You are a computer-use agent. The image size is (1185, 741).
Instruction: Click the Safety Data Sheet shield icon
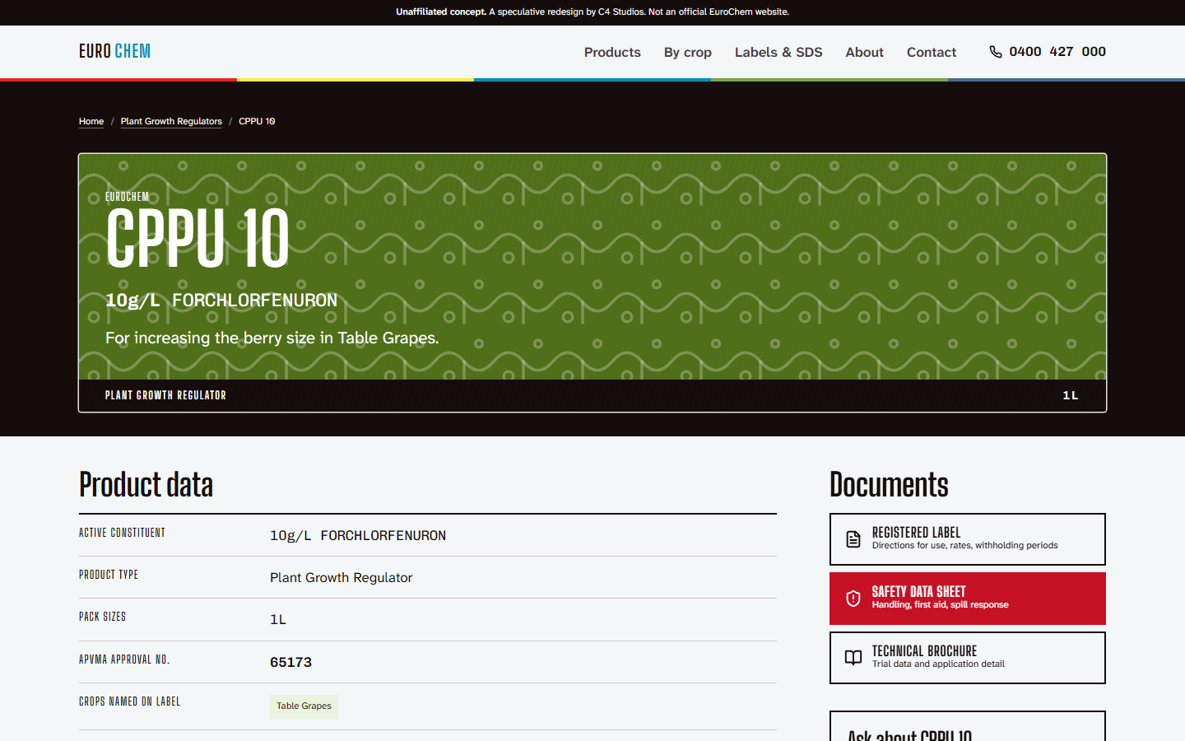coord(853,599)
